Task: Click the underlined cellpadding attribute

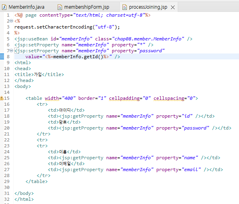Action: coord(124,98)
